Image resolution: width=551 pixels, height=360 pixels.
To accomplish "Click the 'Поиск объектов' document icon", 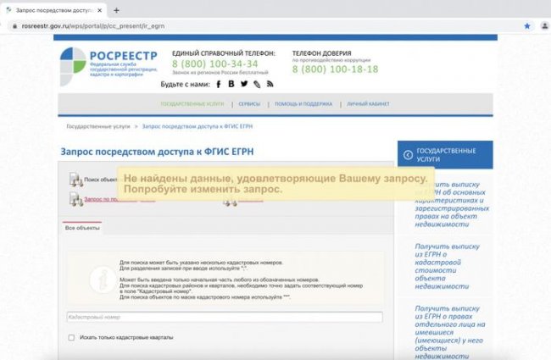I will click(x=74, y=180).
